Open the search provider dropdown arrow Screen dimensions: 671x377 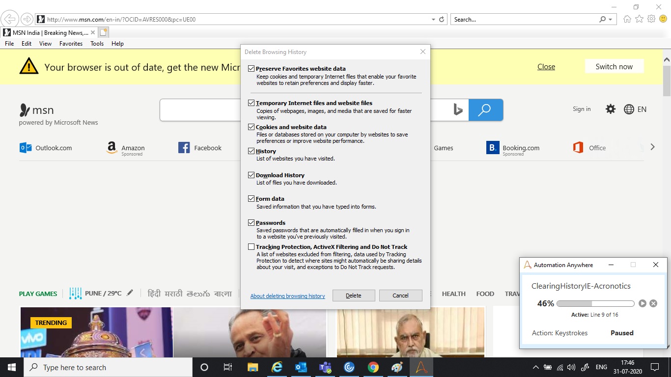coord(611,20)
